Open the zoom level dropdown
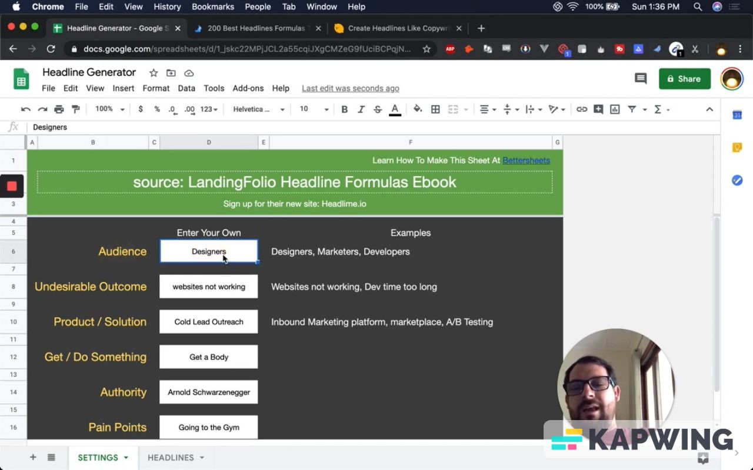 [110, 109]
